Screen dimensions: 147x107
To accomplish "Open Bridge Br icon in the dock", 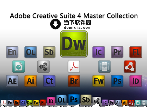I will (x=17, y=103).
